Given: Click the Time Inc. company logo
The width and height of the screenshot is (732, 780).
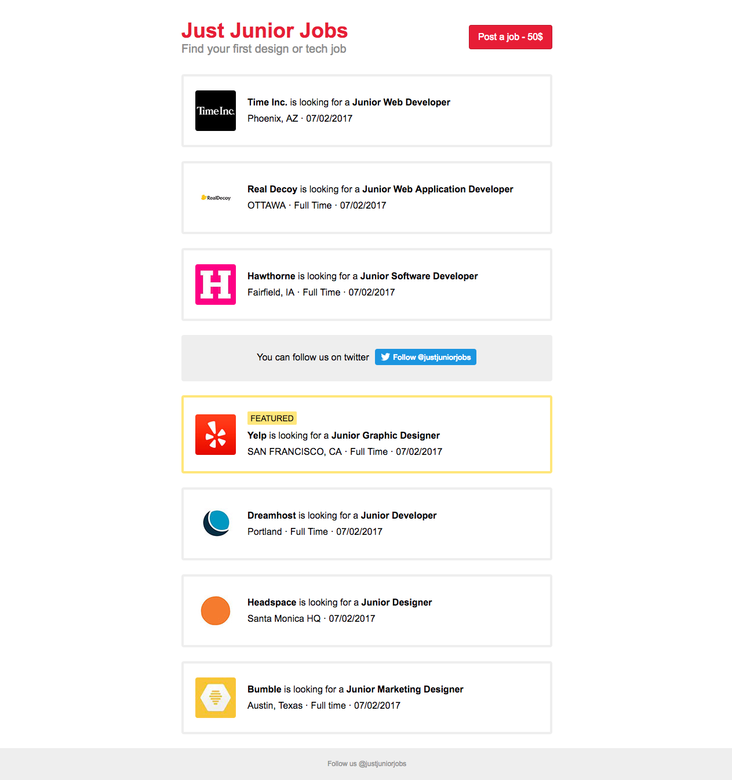Looking at the screenshot, I should [x=216, y=111].
